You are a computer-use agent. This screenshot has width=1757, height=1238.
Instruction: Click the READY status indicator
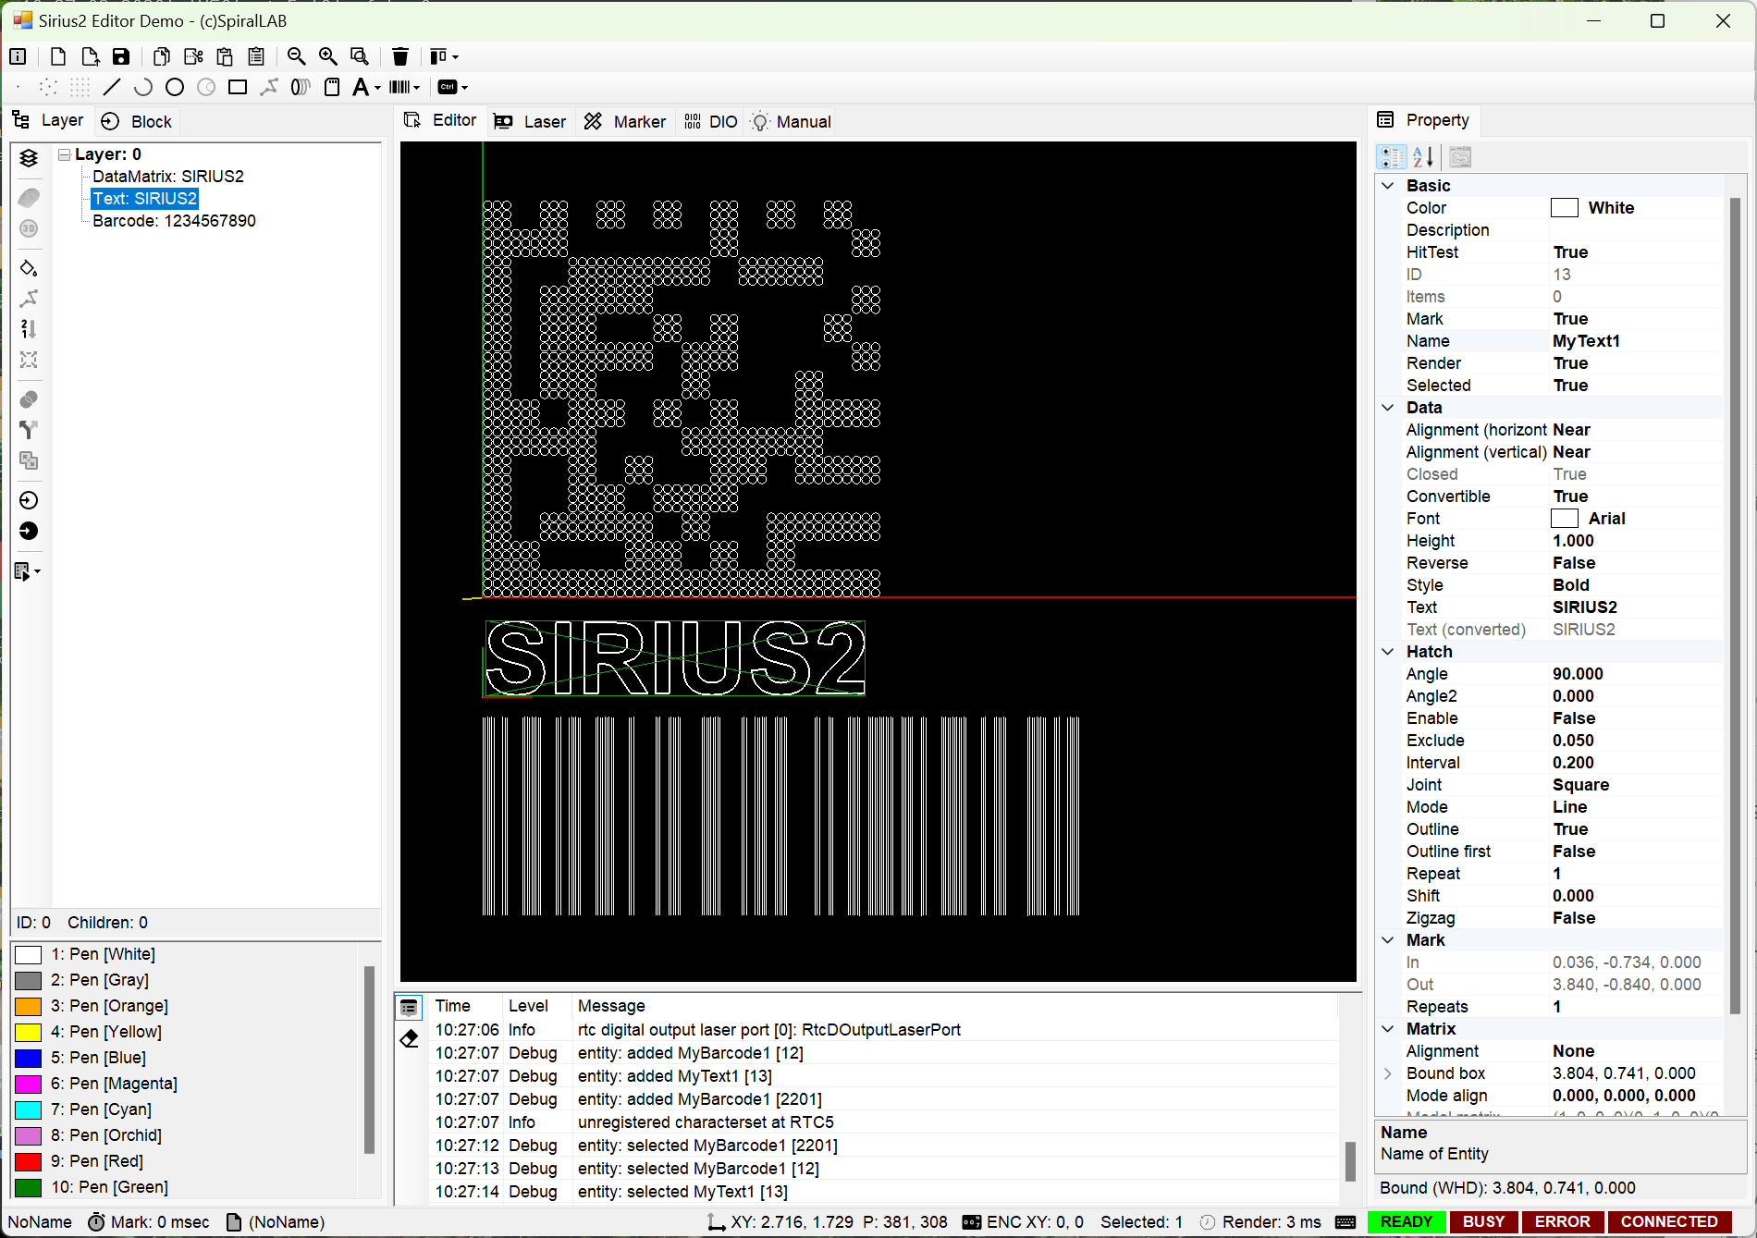(x=1406, y=1221)
